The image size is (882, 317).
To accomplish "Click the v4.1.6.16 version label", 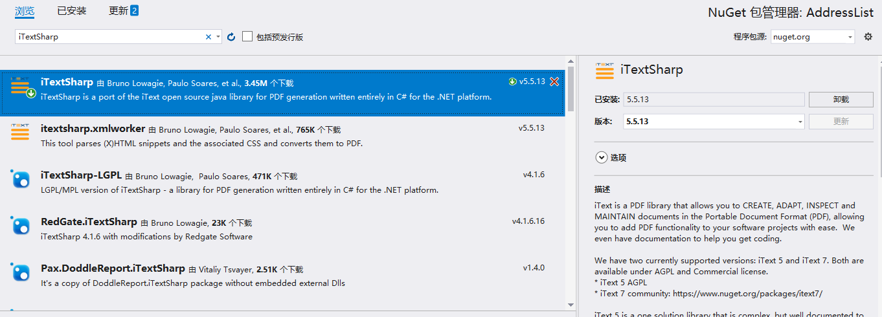I will click(528, 221).
